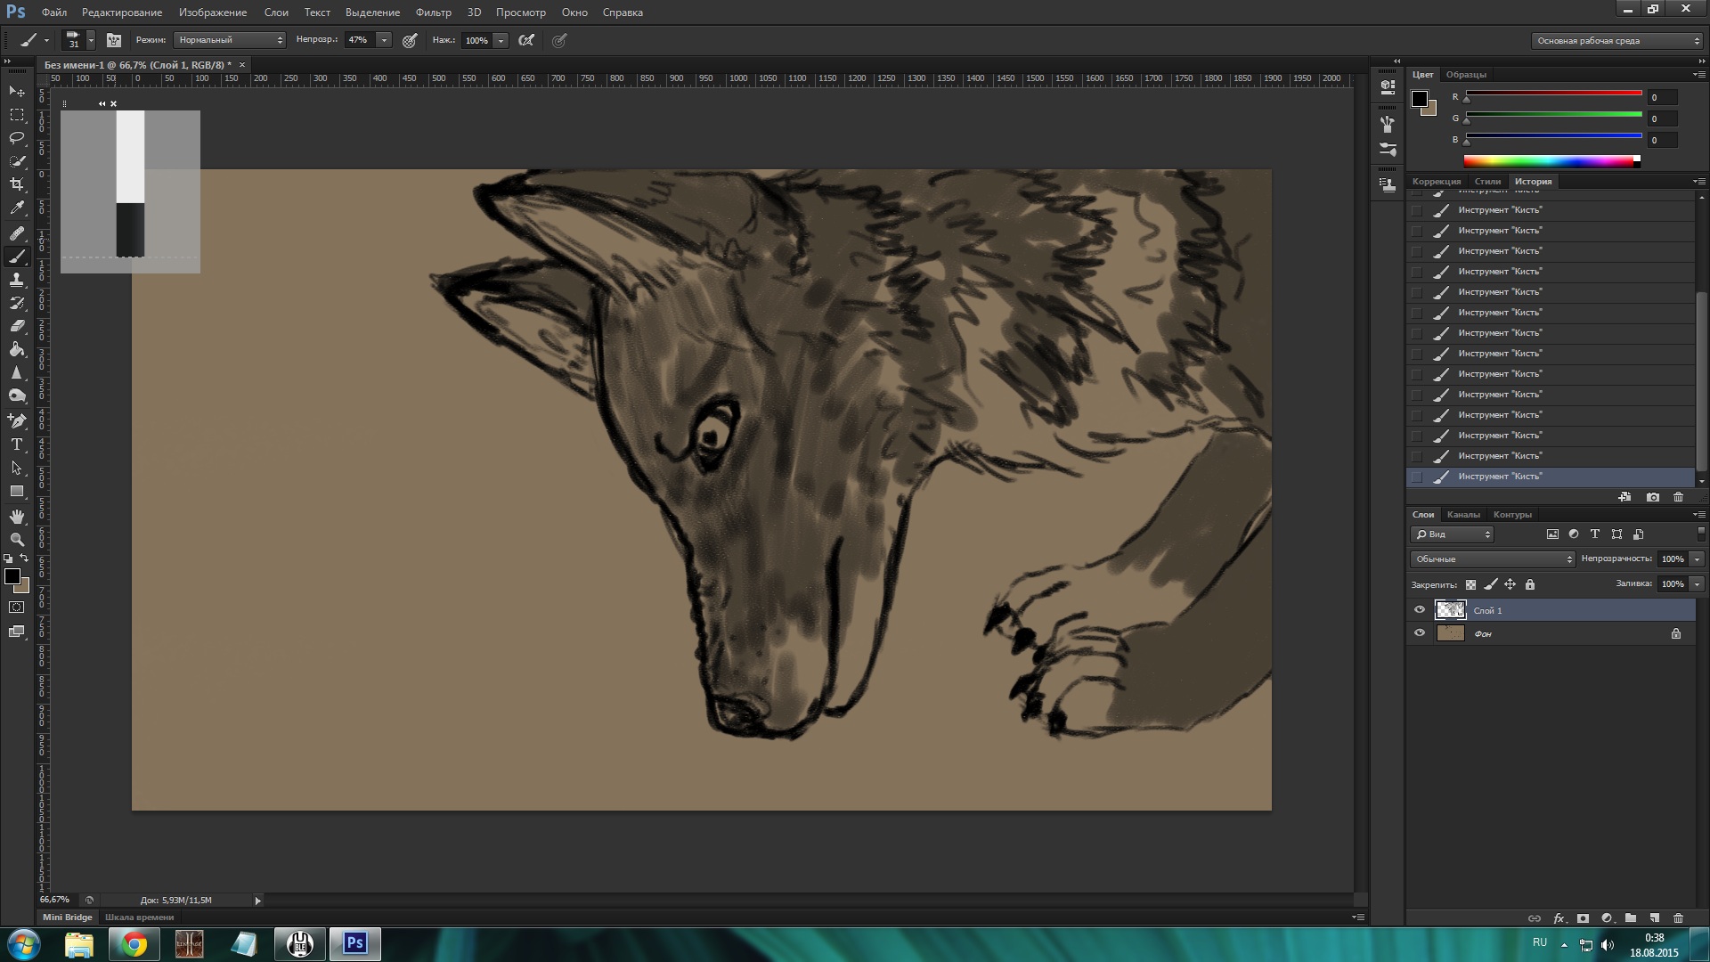The width and height of the screenshot is (1710, 962).
Task: Toggle Quick Mask mode
Action: 16,607
